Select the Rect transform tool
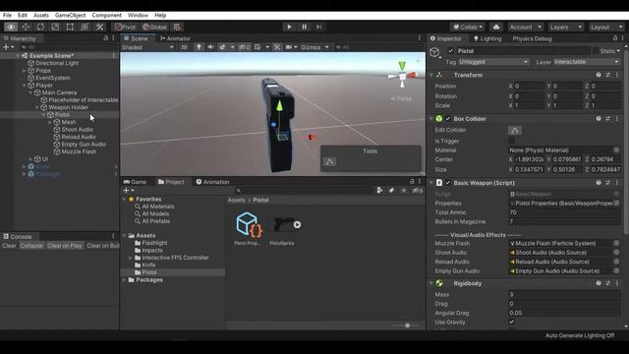Image resolution: width=629 pixels, height=354 pixels. (x=70, y=27)
